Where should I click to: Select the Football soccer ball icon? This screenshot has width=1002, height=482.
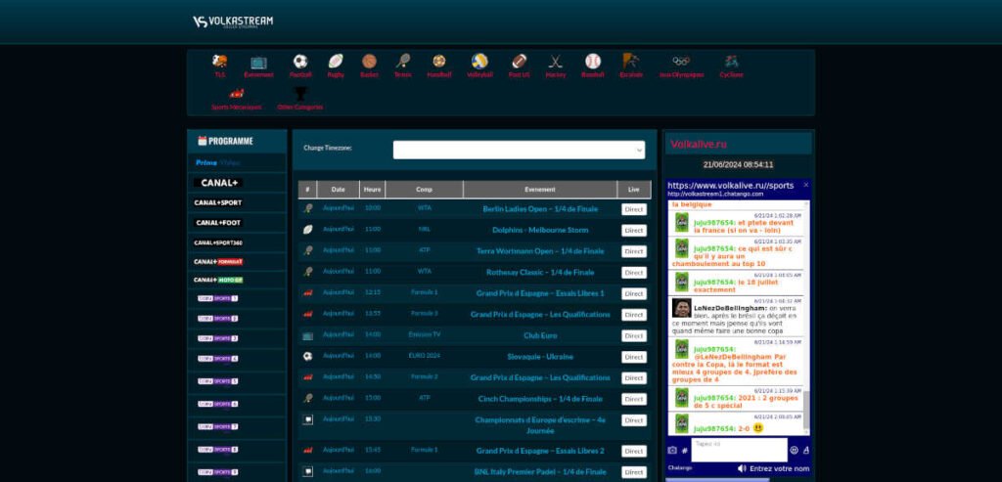(300, 61)
